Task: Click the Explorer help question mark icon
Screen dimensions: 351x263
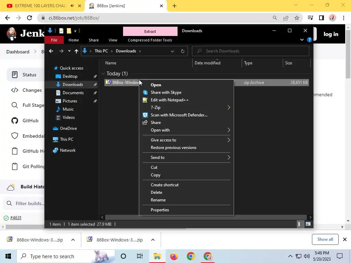Action: click(310, 40)
